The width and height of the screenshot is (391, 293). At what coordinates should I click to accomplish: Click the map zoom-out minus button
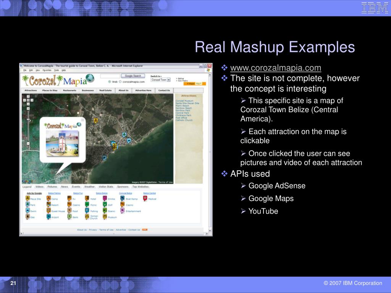point(28,143)
